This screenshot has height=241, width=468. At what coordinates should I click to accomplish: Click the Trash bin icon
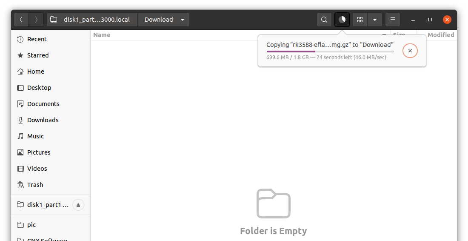(x=20, y=185)
